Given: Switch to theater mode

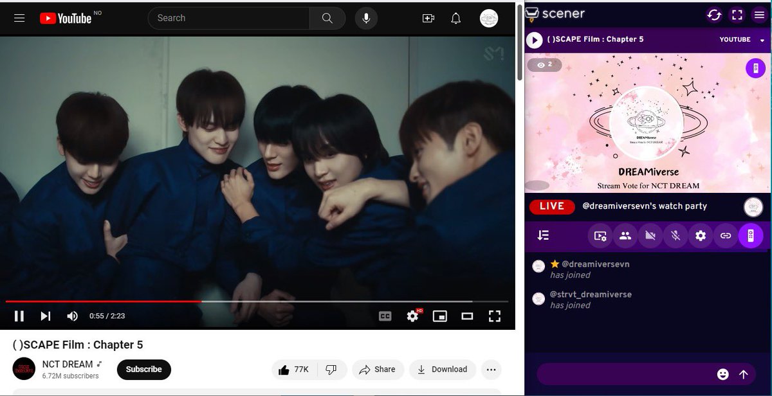Looking at the screenshot, I should (x=468, y=316).
